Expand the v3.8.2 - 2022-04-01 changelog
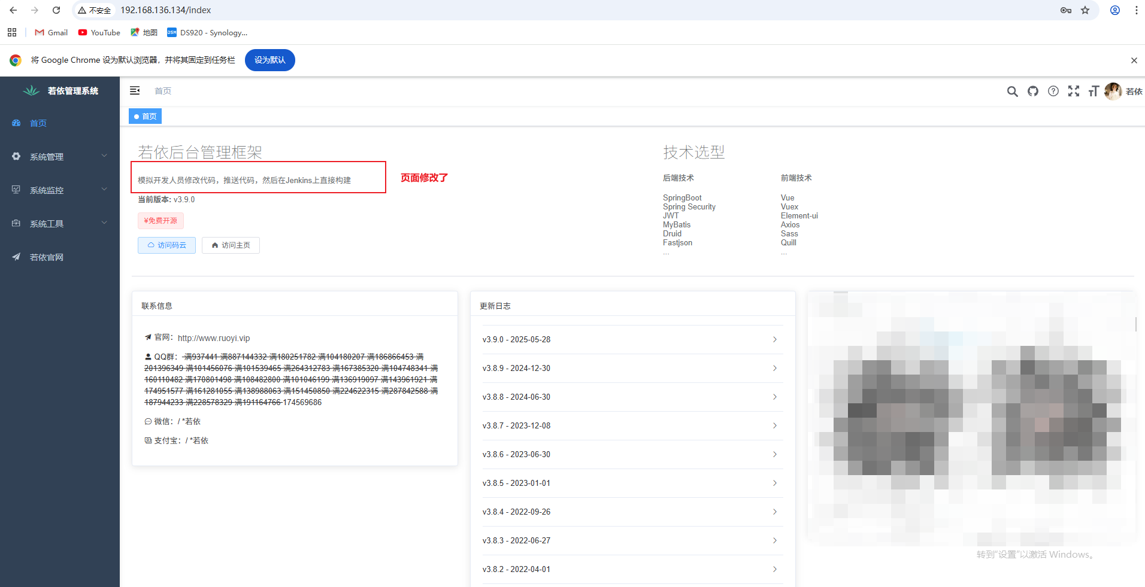This screenshot has width=1145, height=587. 632,569
